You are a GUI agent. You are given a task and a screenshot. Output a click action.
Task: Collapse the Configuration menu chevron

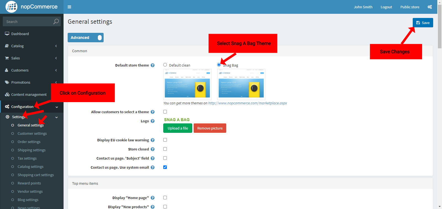coord(57,107)
